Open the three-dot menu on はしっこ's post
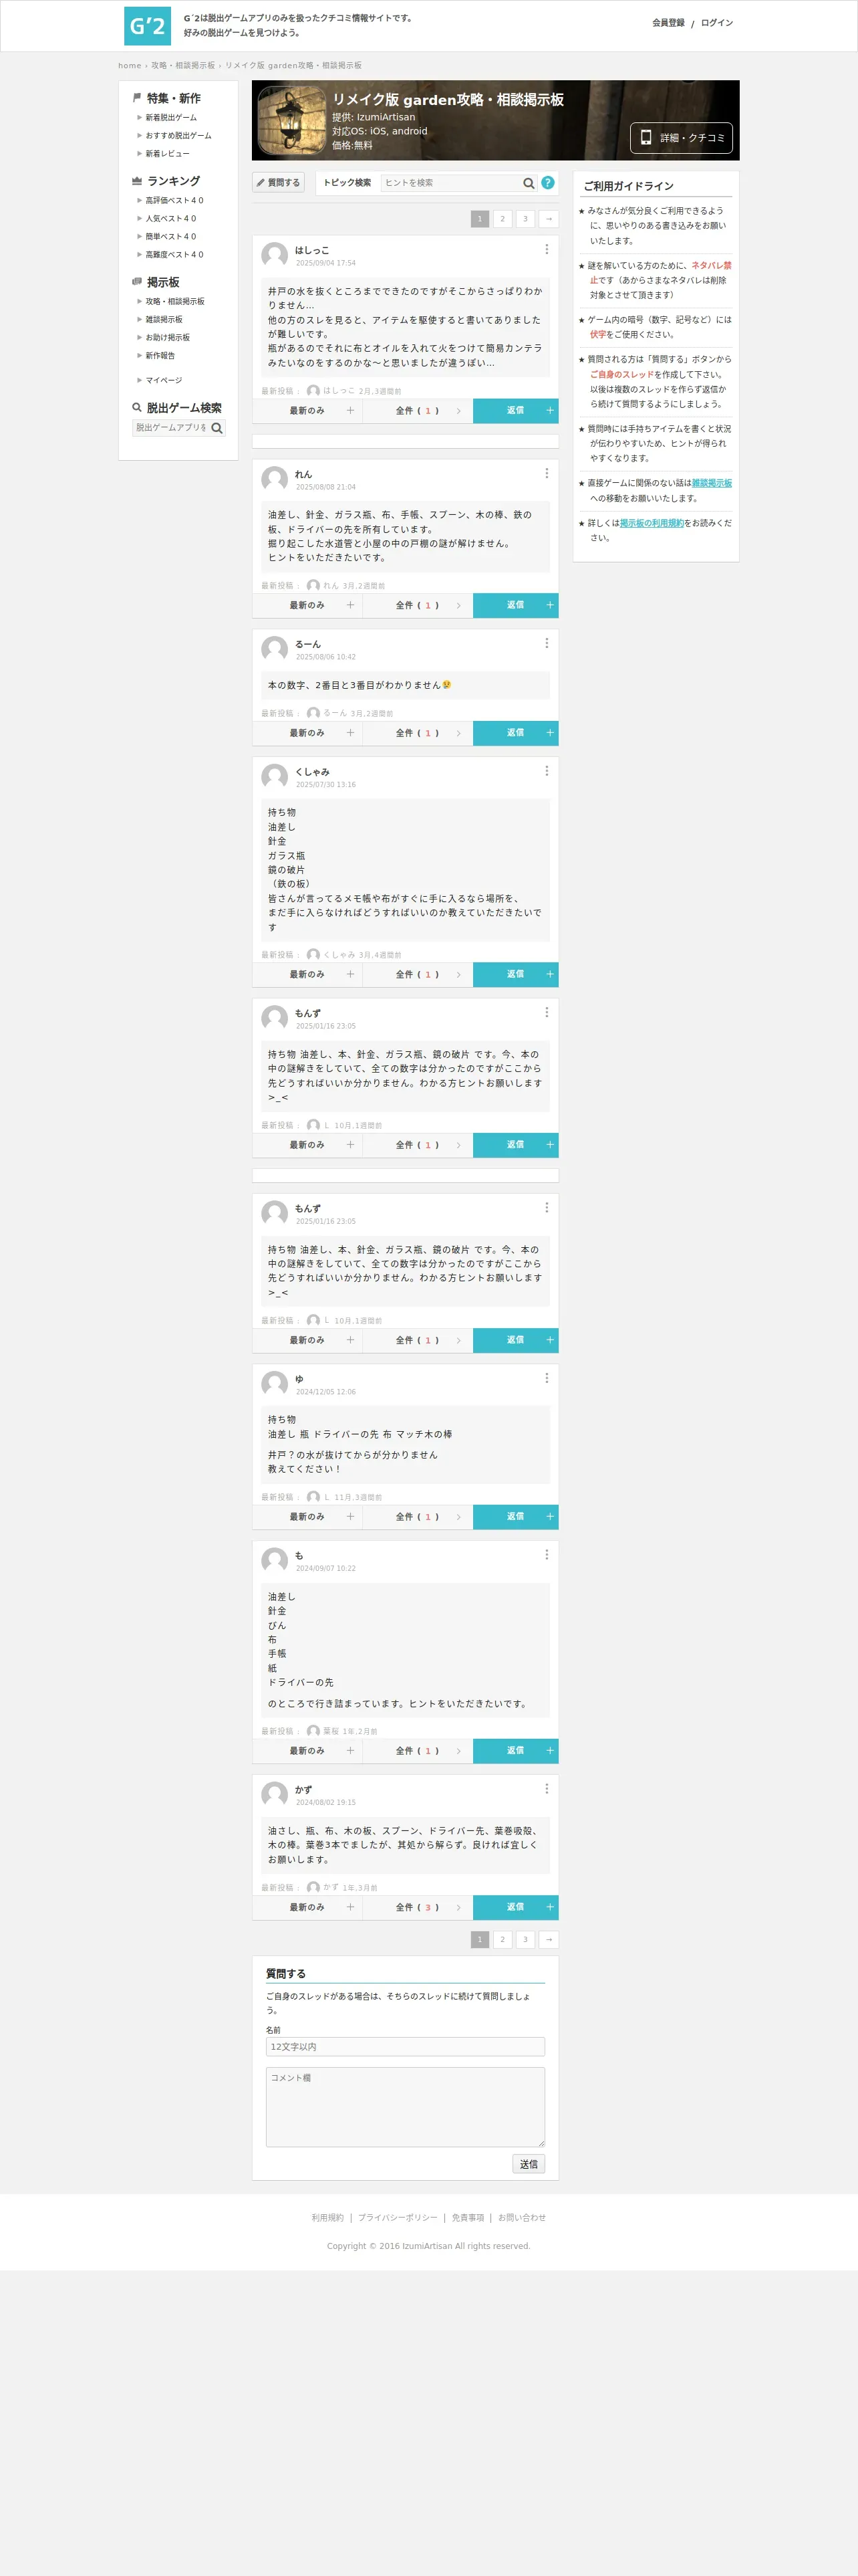Image resolution: width=858 pixels, height=2576 pixels. click(x=547, y=249)
